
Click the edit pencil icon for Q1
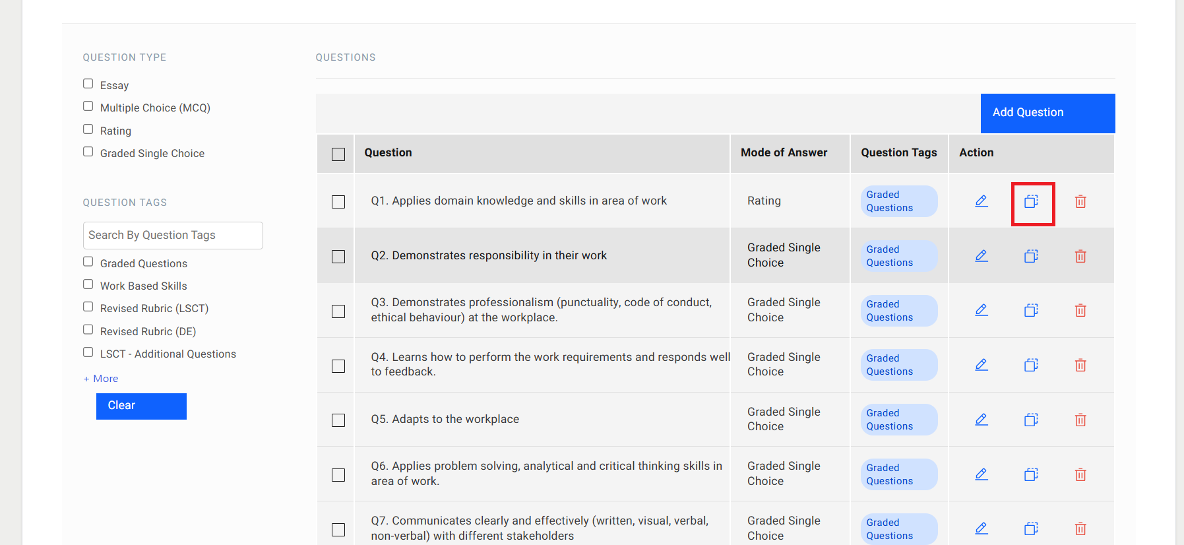tap(981, 201)
